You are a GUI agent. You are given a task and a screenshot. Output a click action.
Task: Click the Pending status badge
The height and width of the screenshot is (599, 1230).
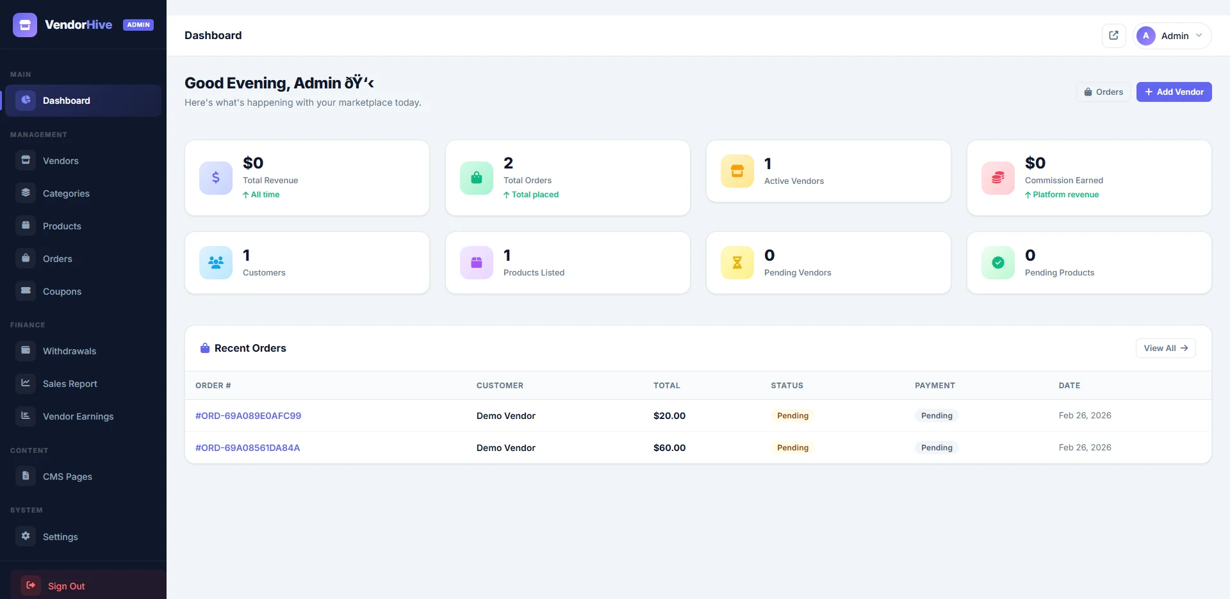tap(792, 416)
